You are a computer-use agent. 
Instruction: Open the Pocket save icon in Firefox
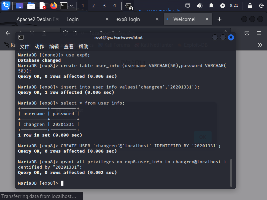pyautogui.click(x=247, y=33)
